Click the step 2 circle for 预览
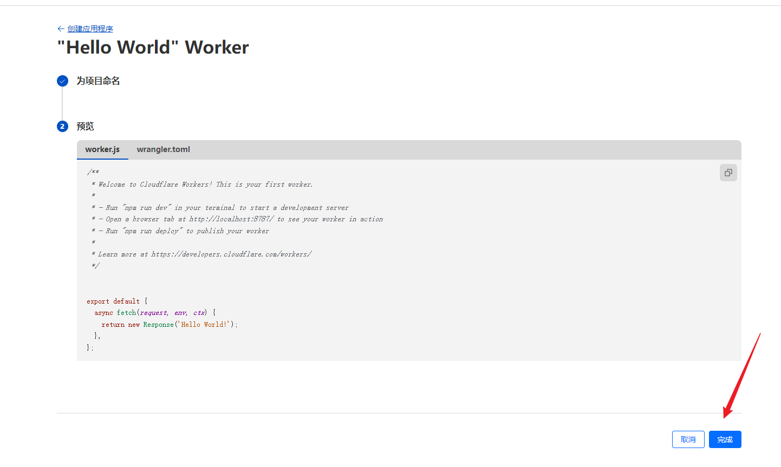The image size is (781, 467). point(62,126)
